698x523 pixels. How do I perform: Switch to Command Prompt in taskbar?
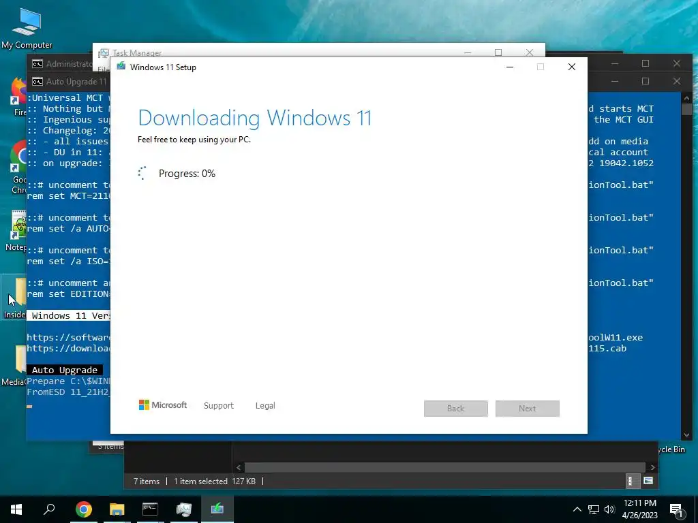[150, 509]
